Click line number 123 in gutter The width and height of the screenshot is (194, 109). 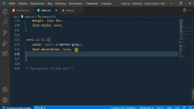pyautogui.click(x=17, y=40)
